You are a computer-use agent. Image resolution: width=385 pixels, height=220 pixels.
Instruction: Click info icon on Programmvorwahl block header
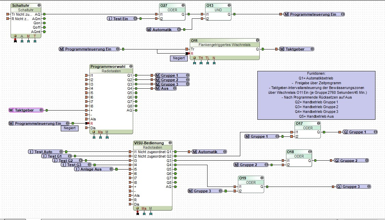(131, 66)
